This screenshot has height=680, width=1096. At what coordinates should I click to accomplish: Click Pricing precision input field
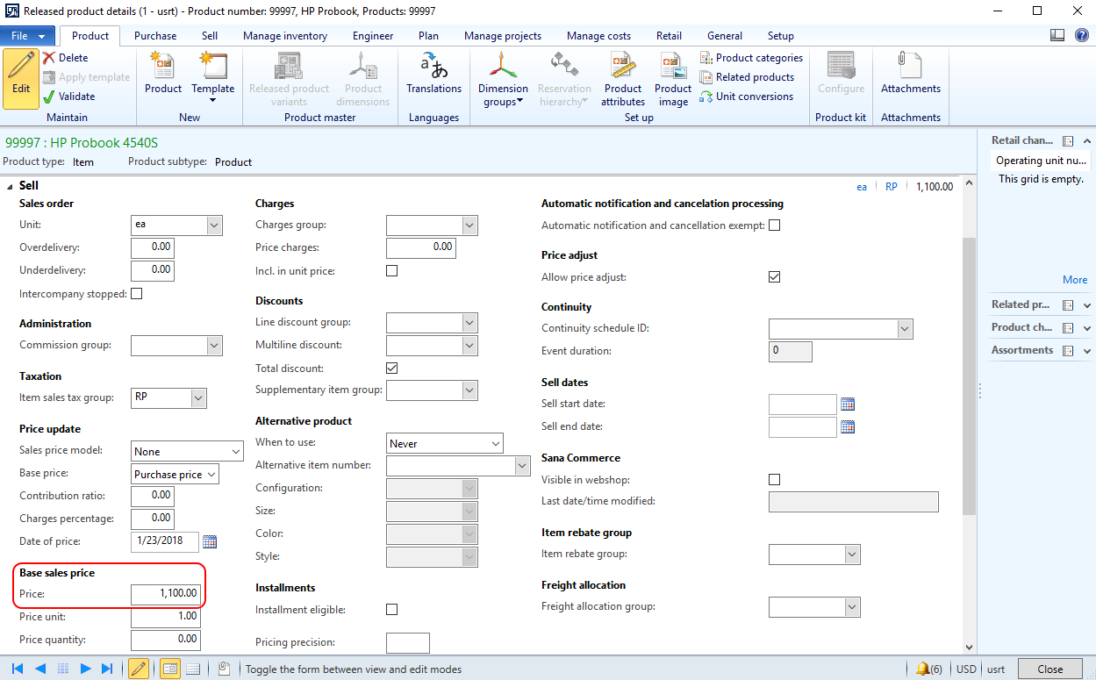pyautogui.click(x=408, y=643)
